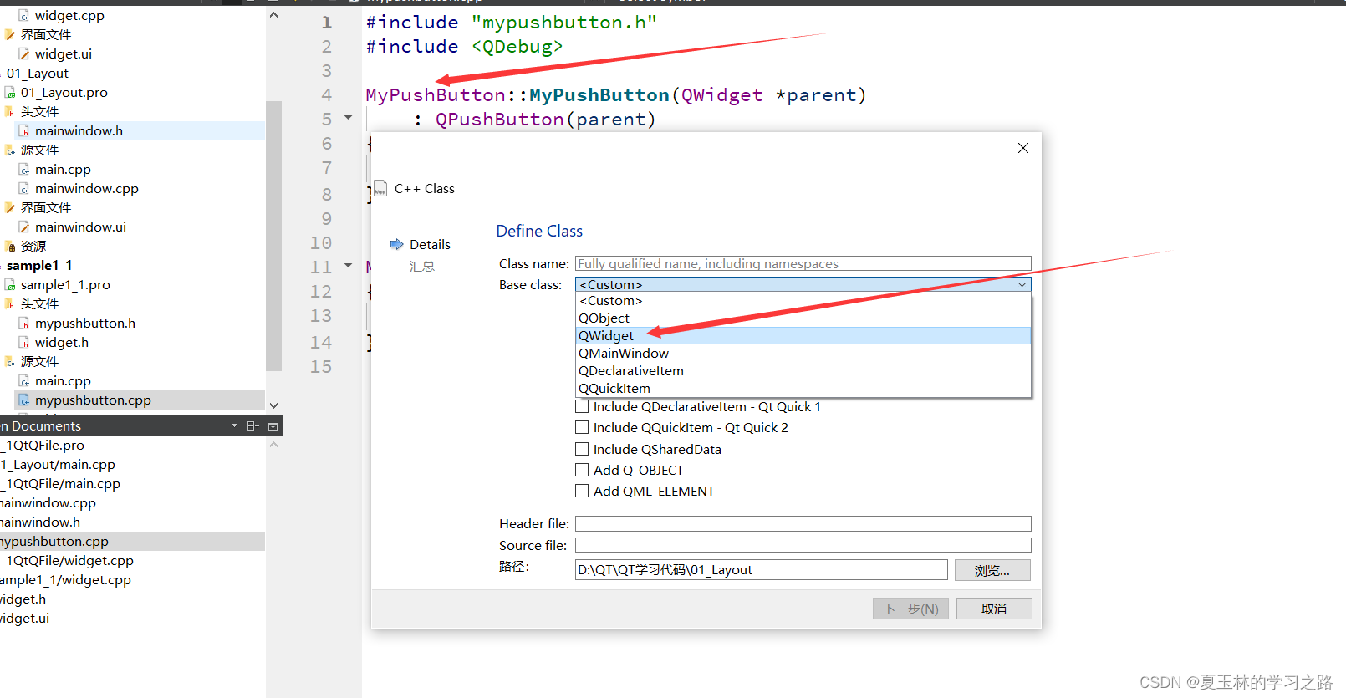Click the Header file input field

(x=803, y=524)
